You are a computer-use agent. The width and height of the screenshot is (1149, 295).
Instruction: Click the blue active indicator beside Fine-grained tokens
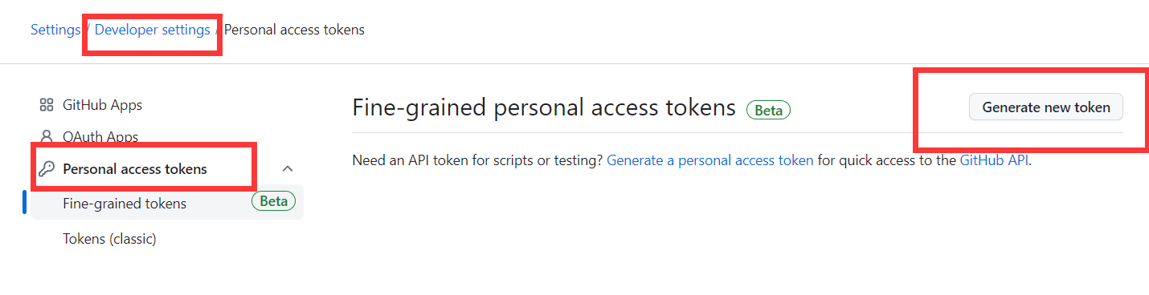(x=25, y=203)
